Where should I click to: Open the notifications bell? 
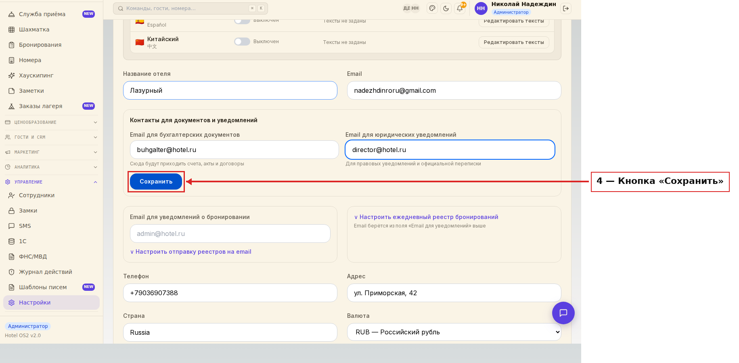click(x=460, y=8)
